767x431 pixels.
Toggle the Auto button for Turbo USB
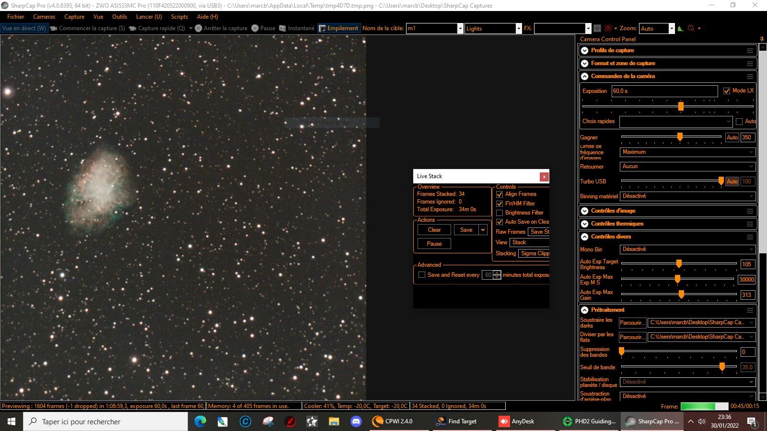click(x=732, y=181)
